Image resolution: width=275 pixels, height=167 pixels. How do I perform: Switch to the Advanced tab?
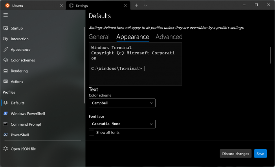169,37
